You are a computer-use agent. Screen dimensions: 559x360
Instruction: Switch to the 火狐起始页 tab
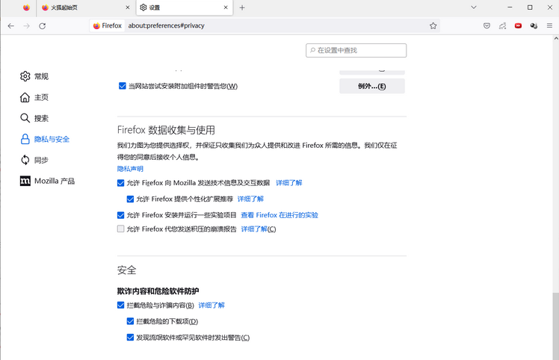coord(85,7)
